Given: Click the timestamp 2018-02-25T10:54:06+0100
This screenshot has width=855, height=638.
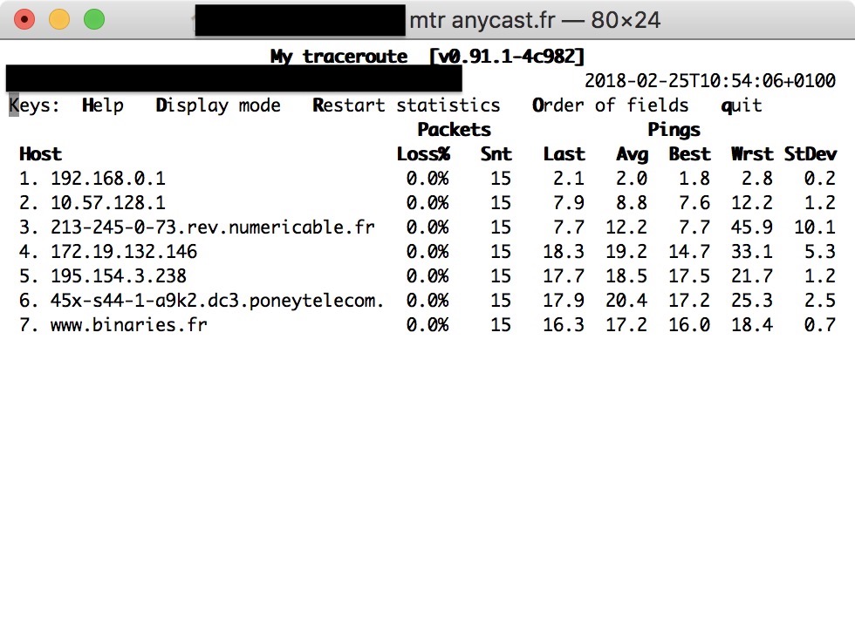Looking at the screenshot, I should [x=710, y=81].
